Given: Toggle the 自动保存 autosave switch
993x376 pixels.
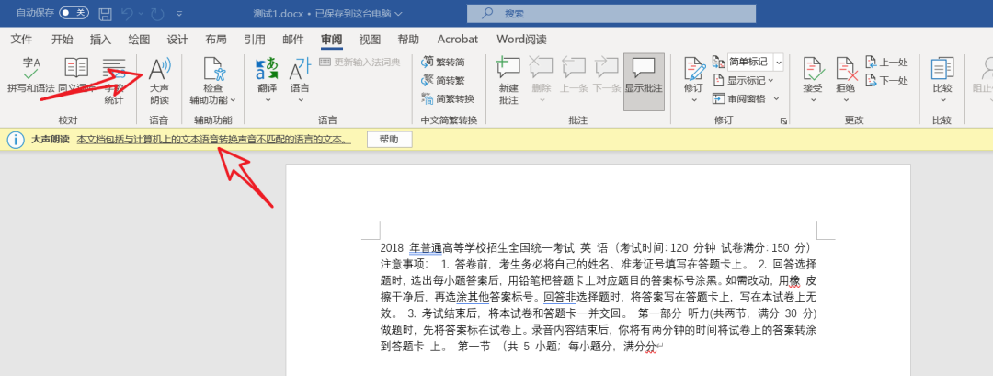Looking at the screenshot, I should coord(74,13).
